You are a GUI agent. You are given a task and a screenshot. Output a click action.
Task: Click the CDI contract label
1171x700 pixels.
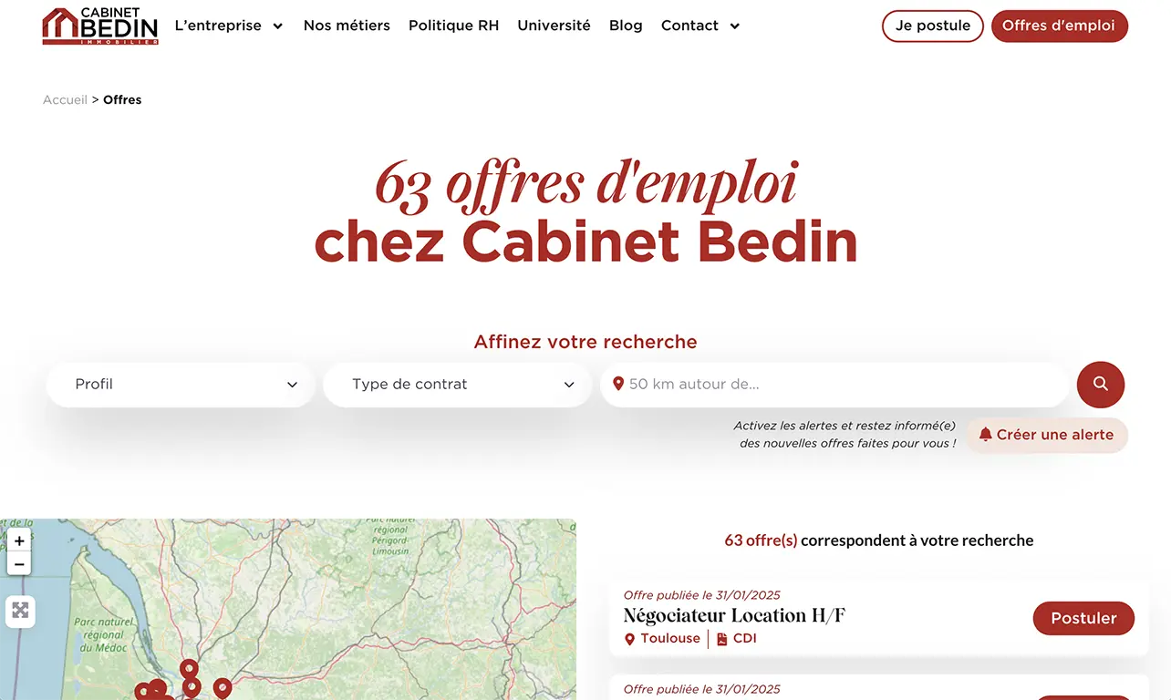(x=745, y=639)
